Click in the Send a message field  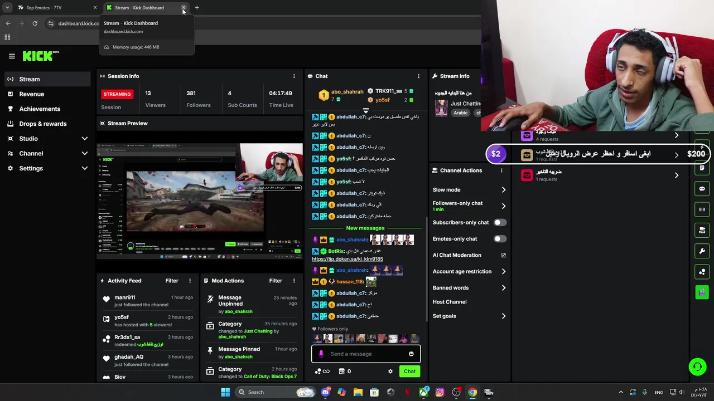pyautogui.click(x=366, y=354)
